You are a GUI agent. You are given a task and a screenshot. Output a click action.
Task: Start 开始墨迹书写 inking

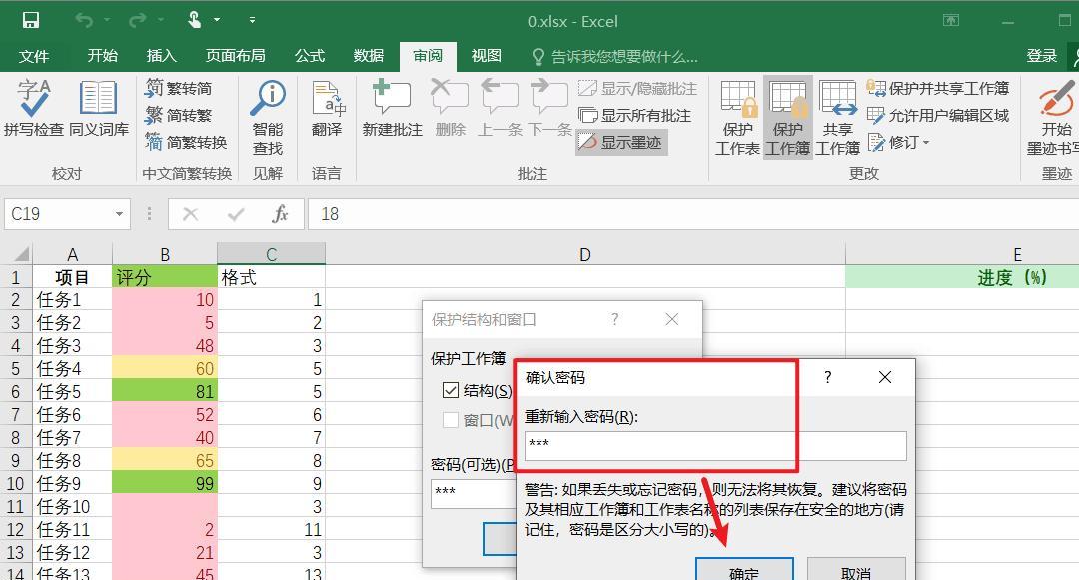pos(1054,118)
